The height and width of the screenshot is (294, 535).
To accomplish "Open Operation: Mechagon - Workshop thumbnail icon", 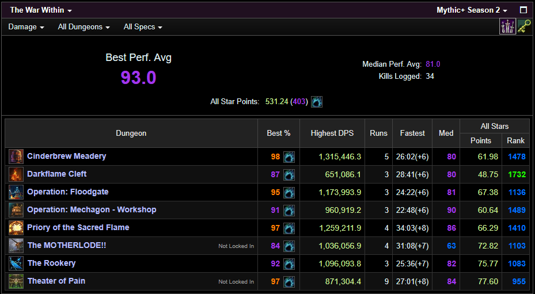I will 16,210.
